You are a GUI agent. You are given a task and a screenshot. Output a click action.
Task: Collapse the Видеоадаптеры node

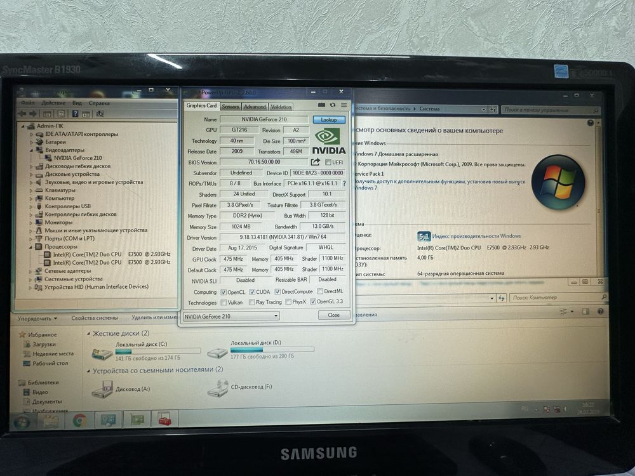[31, 150]
